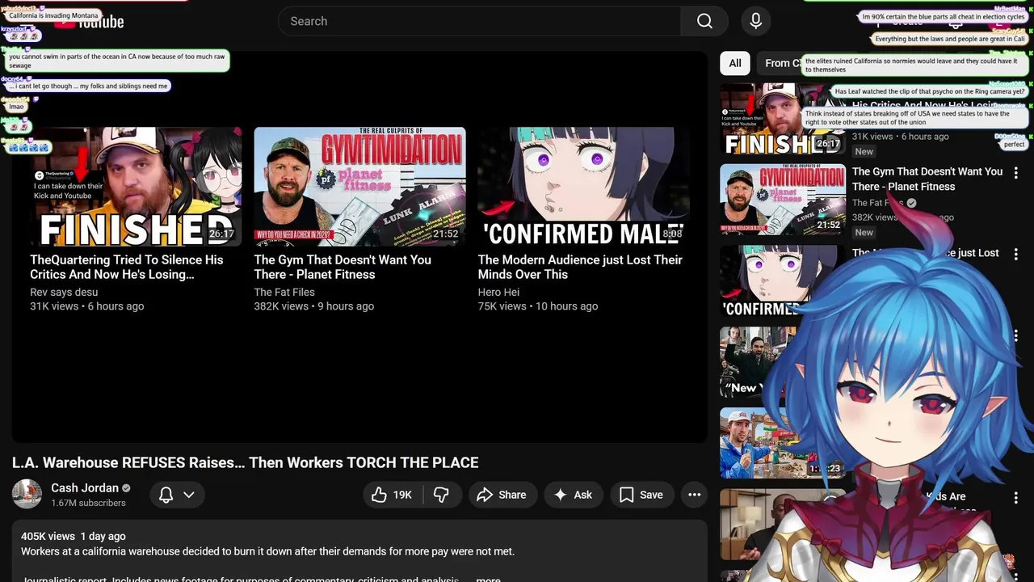Open The Modern Audience just Lost title
The width and height of the screenshot is (1034, 582).
tap(580, 267)
